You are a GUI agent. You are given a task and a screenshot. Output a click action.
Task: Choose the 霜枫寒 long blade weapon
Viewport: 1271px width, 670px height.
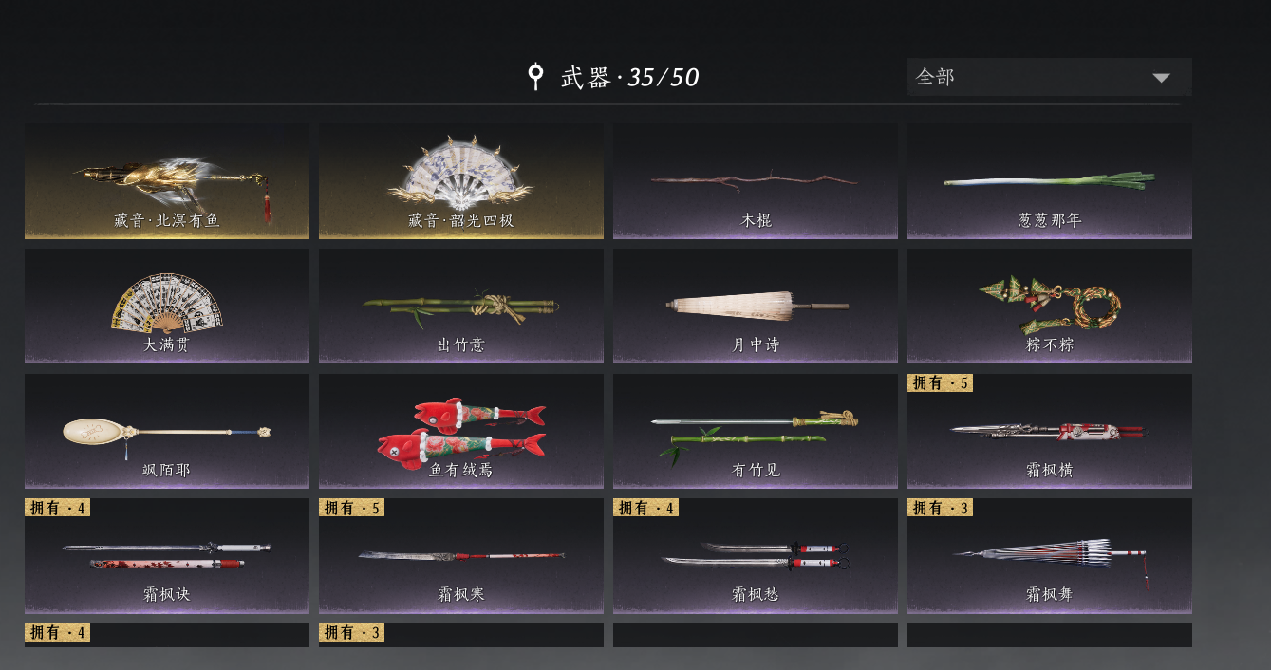(461, 556)
